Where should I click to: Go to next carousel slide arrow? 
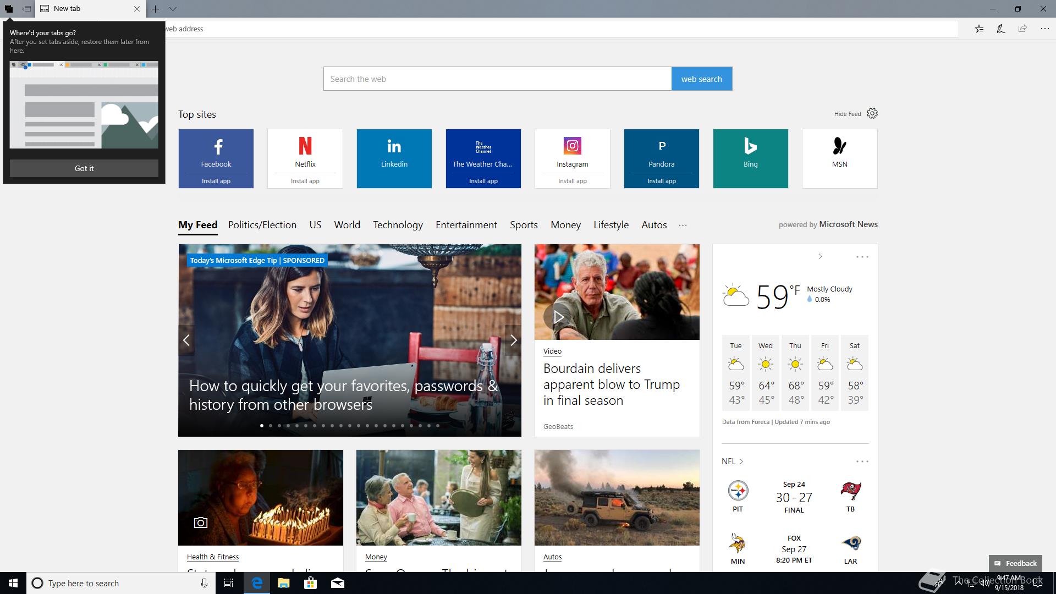pyautogui.click(x=513, y=340)
